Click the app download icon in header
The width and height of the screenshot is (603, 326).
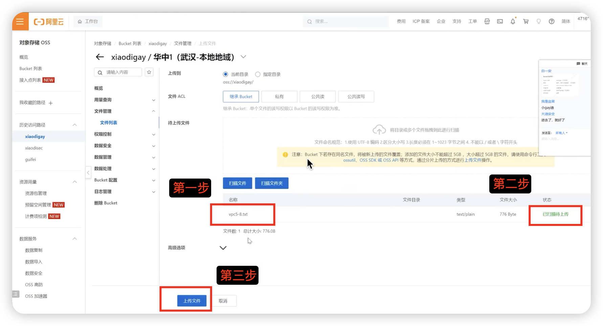pyautogui.click(x=487, y=21)
